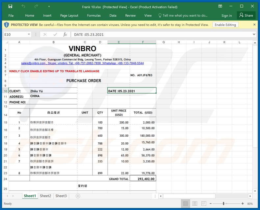Click zoom out minus button
Image resolution: width=260 pixels, height=210 pixels.
coord(210,203)
